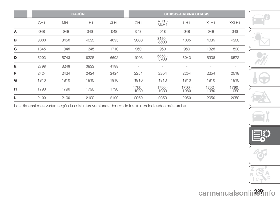
Task: Select the 5358 - 5708 cell
Action: (x=162, y=58)
